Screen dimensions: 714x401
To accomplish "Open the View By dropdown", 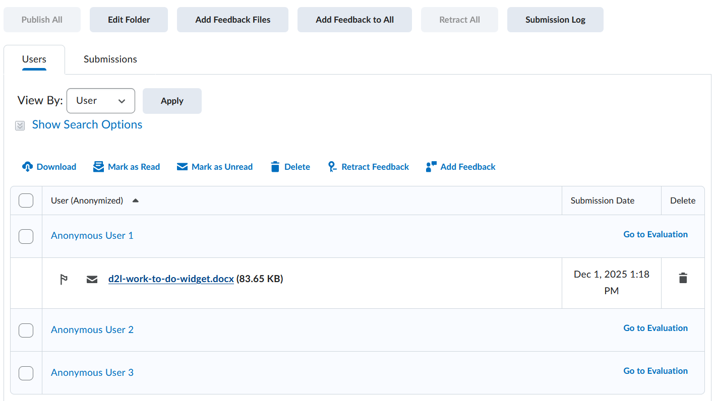I will (101, 101).
